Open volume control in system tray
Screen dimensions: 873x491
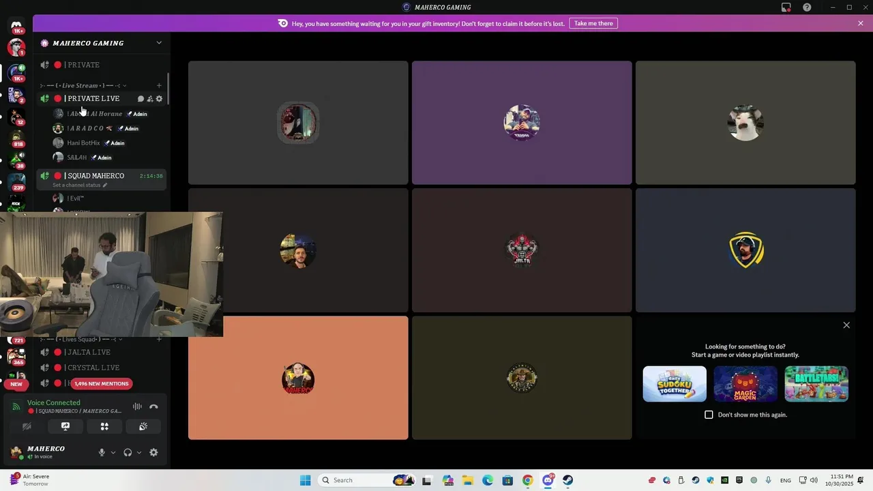pos(814,480)
